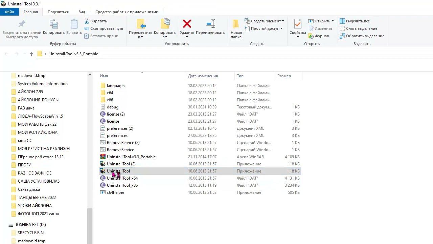The image size is (433, 244).
Task: Open the File (Файл) tab
Action: (9, 12)
